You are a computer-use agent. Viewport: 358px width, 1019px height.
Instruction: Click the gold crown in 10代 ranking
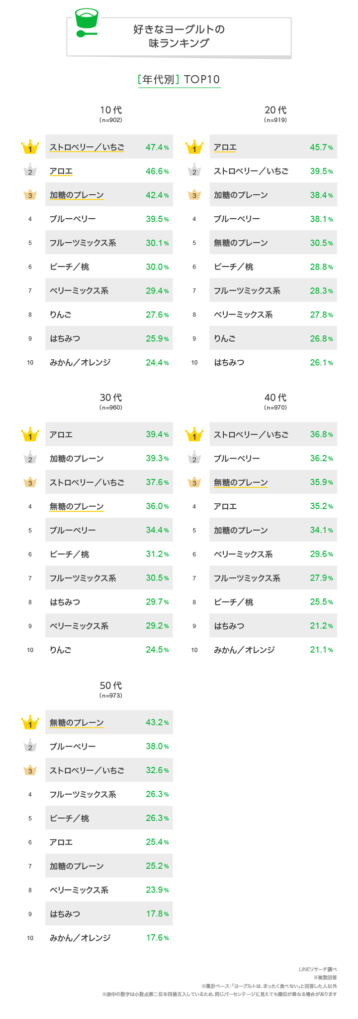tap(30, 147)
